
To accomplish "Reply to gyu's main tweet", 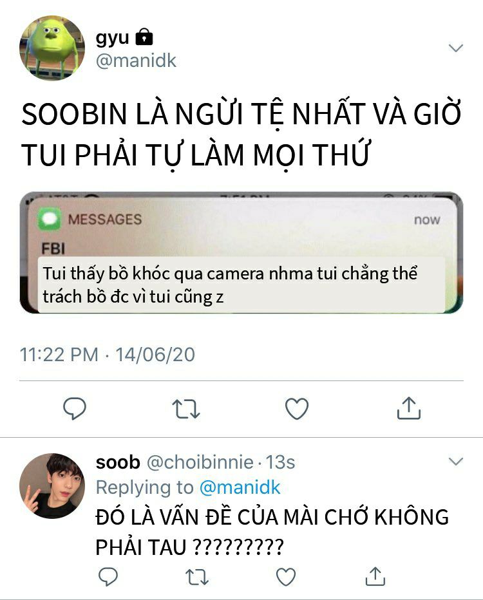I will coord(75,408).
